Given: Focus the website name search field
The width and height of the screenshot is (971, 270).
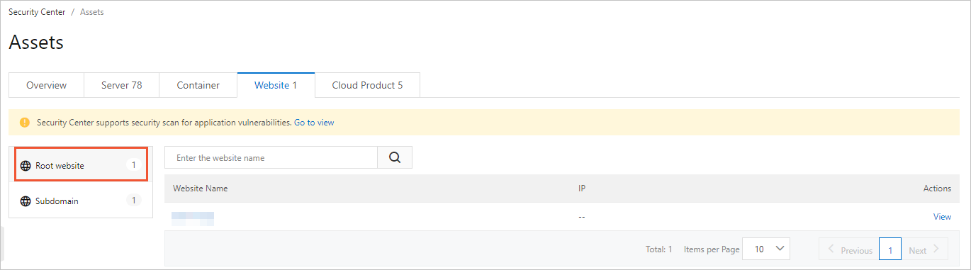Looking at the screenshot, I should [271, 157].
